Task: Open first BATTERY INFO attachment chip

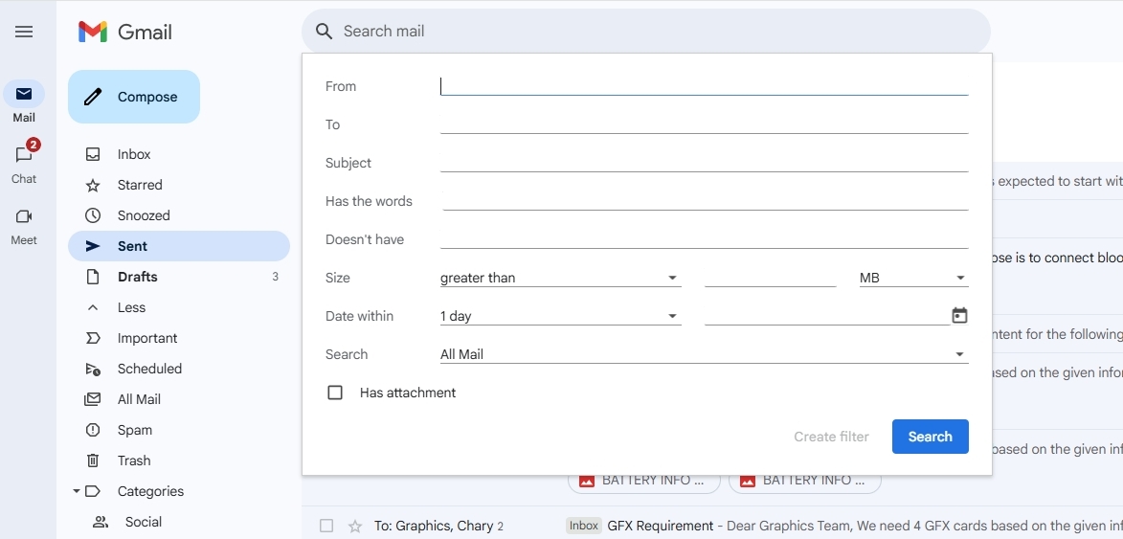Action: (644, 481)
